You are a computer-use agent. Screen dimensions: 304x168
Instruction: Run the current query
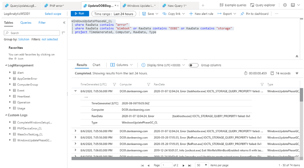coord(80,14)
